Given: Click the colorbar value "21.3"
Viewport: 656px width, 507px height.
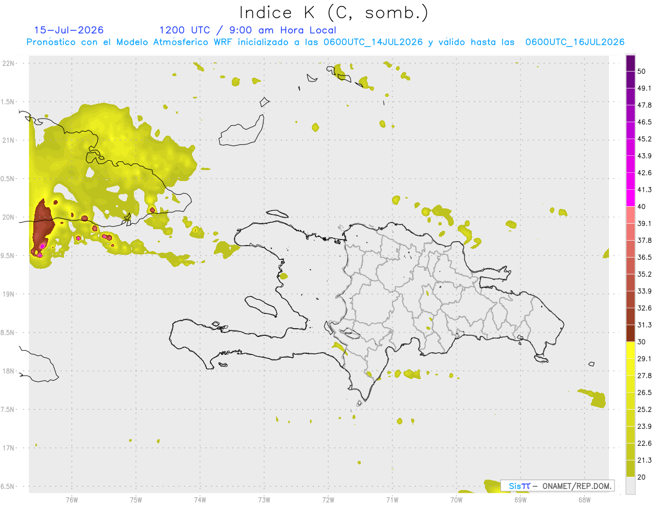Looking at the screenshot, I should pos(644,460).
